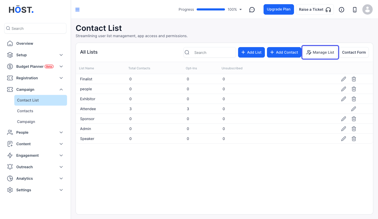
Task: Click the Outreach bell icon
Action: [x=10, y=167]
